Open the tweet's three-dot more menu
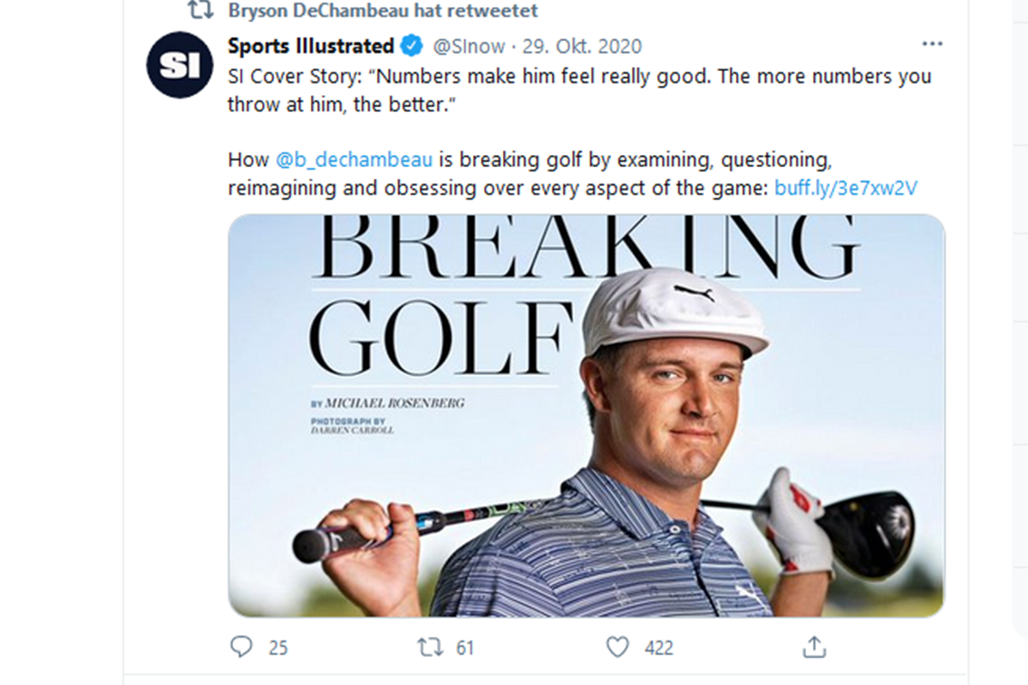Screen dimensions: 1028x685 [931, 45]
